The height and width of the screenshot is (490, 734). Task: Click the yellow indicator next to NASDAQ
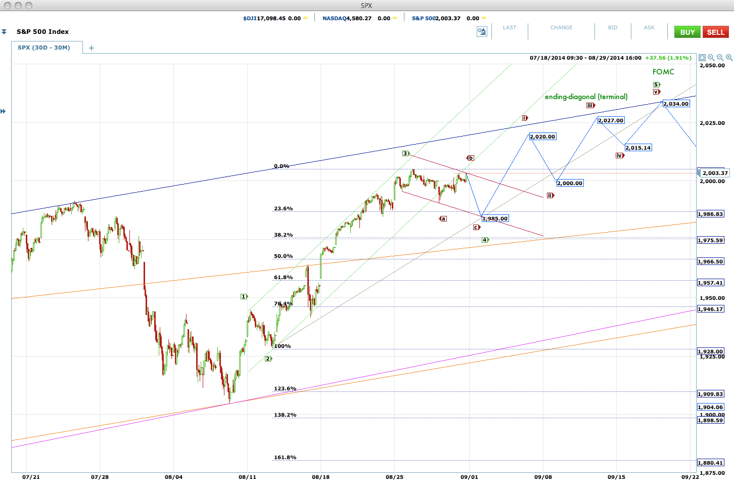(395, 18)
